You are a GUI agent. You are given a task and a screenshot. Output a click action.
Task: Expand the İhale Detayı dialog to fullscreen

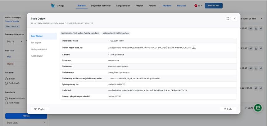(228, 19)
